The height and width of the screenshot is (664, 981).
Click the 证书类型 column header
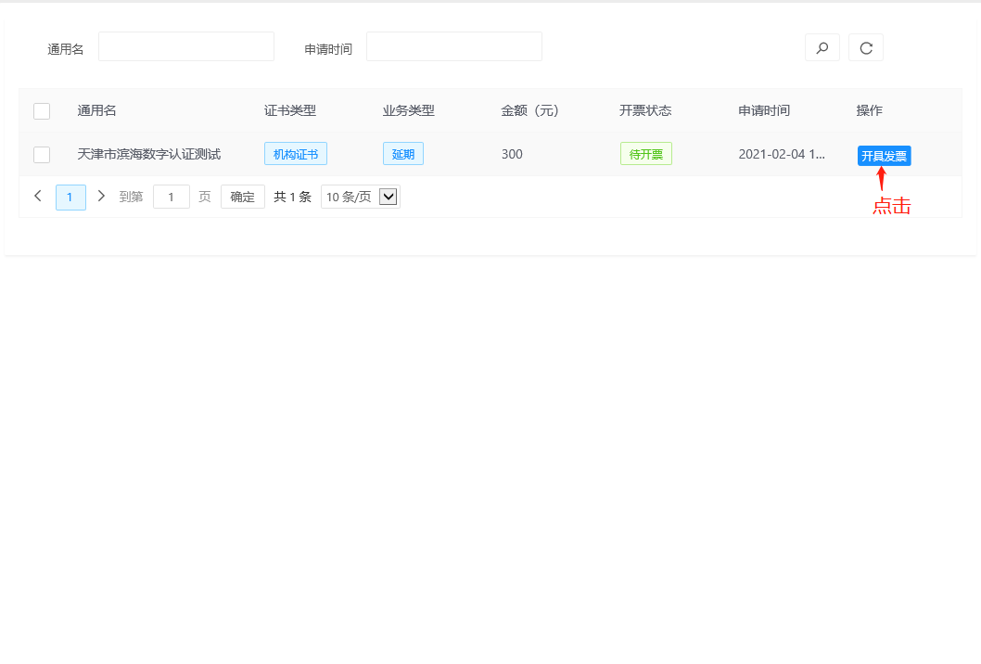[x=290, y=110]
